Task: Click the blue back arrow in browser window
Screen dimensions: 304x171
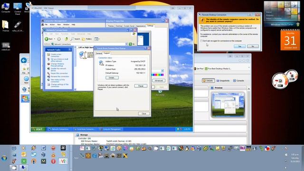Action: click(x=24, y=60)
